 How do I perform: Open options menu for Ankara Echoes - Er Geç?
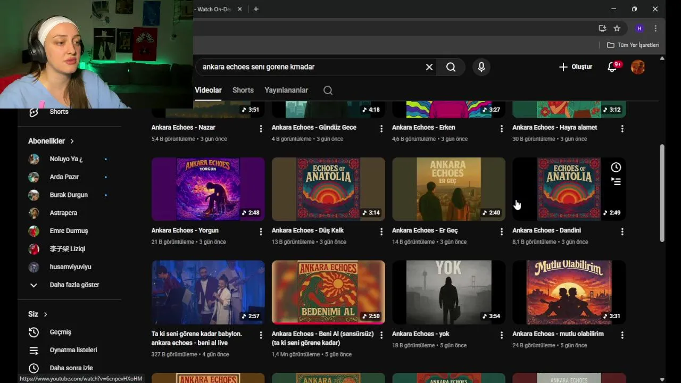pyautogui.click(x=501, y=232)
